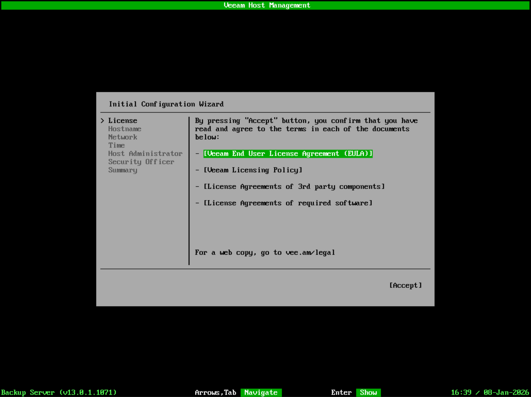Click the 'By pressing "Accept" button' paragraph
The height and width of the screenshot is (397, 531).
pyautogui.click(x=306, y=129)
